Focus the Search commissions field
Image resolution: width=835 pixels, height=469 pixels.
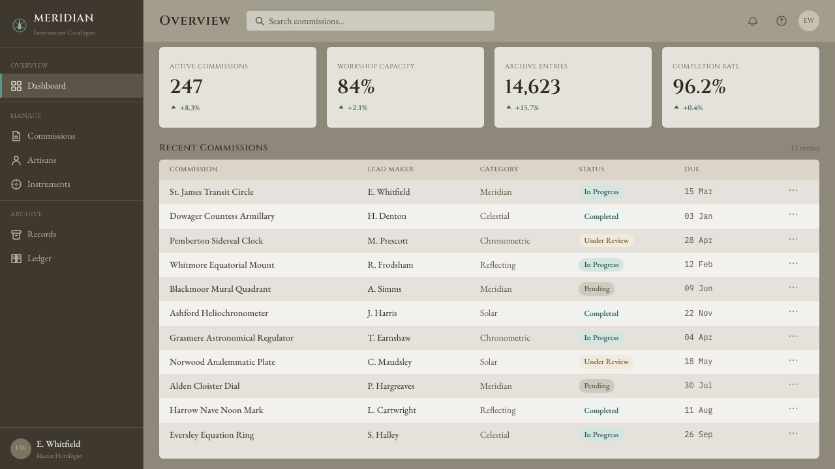[x=371, y=21]
